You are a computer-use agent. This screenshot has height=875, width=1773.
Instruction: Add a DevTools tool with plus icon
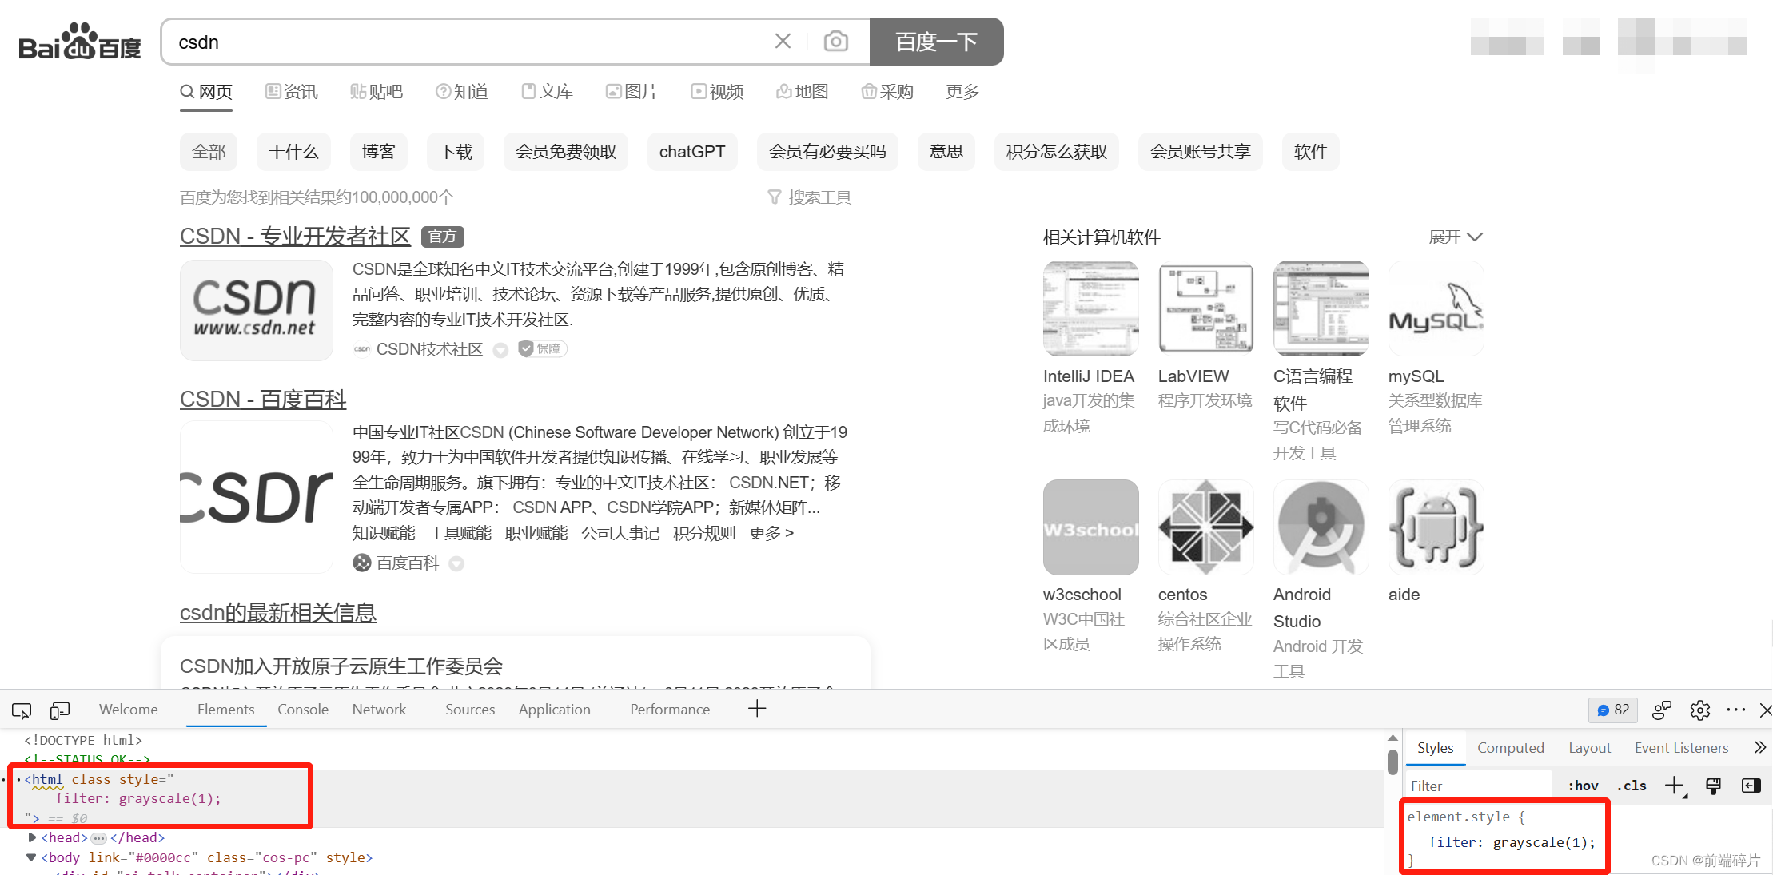tap(757, 709)
